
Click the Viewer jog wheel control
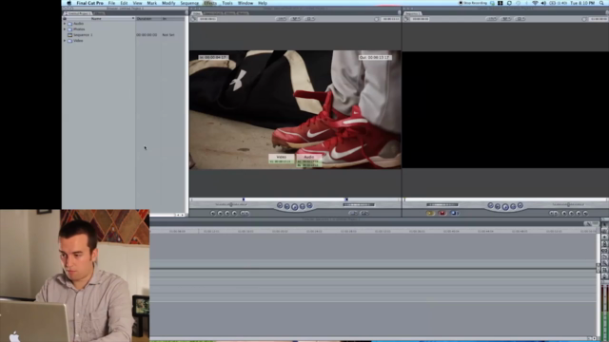point(359,204)
